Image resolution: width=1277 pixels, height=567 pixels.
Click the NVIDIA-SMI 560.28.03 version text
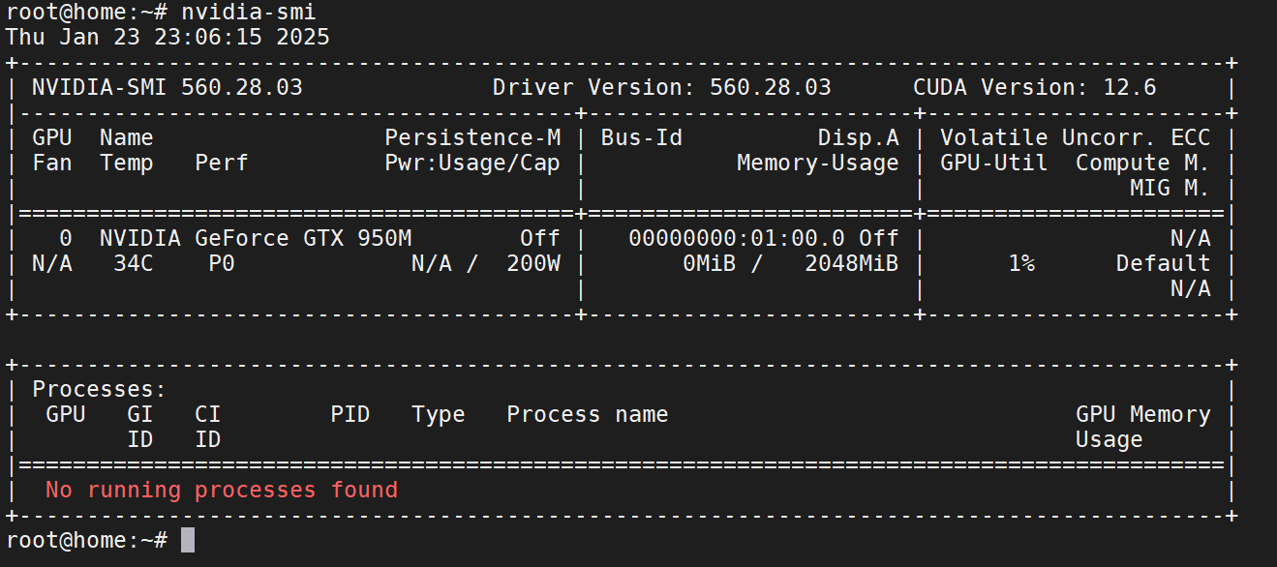click(x=167, y=87)
